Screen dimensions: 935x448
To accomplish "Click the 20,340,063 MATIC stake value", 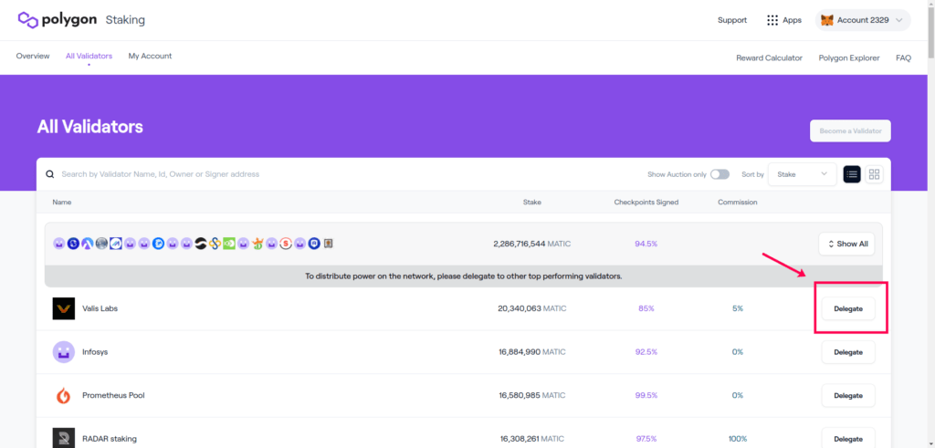I will [532, 308].
